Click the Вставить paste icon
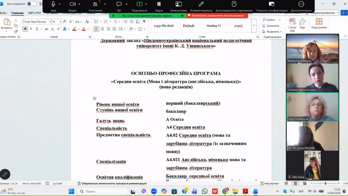348x196 pixels. (x=7, y=22)
